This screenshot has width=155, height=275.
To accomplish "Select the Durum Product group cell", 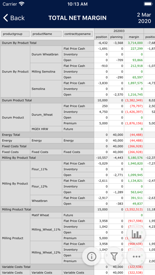I will click(15, 117).
